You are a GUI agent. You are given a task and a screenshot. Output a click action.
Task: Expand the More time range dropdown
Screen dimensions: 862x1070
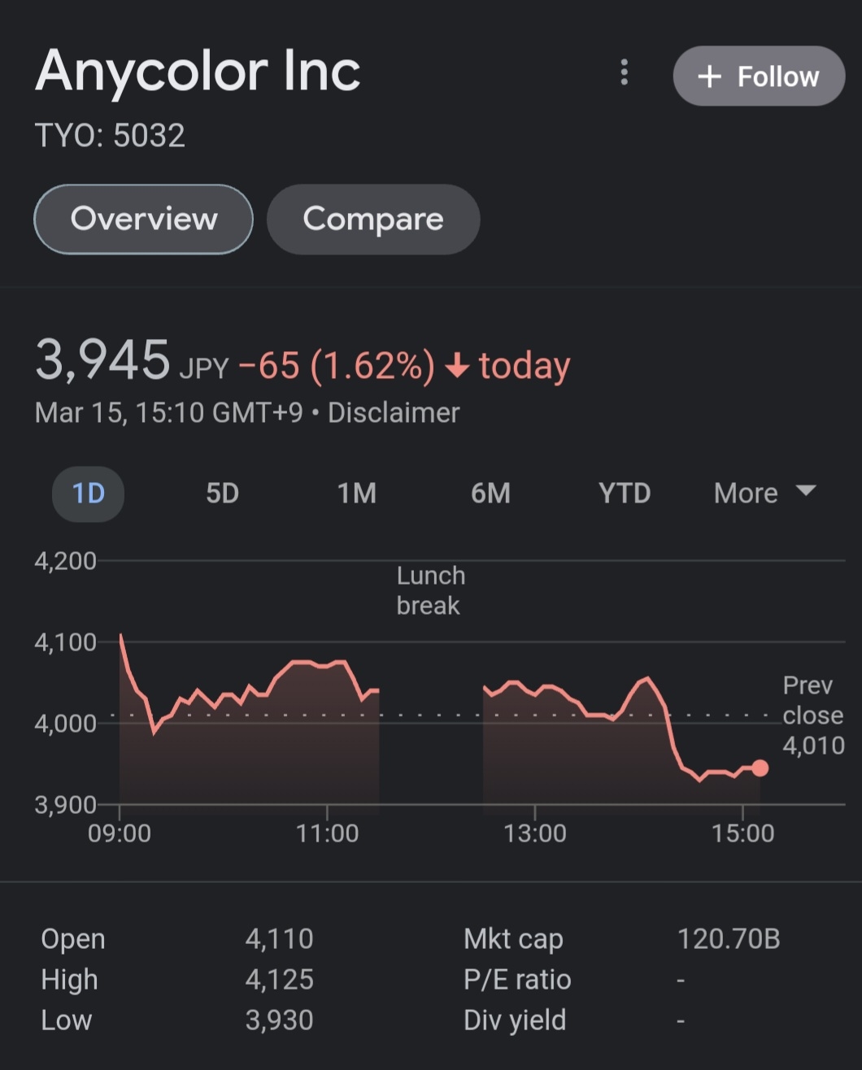pyautogui.click(x=764, y=493)
